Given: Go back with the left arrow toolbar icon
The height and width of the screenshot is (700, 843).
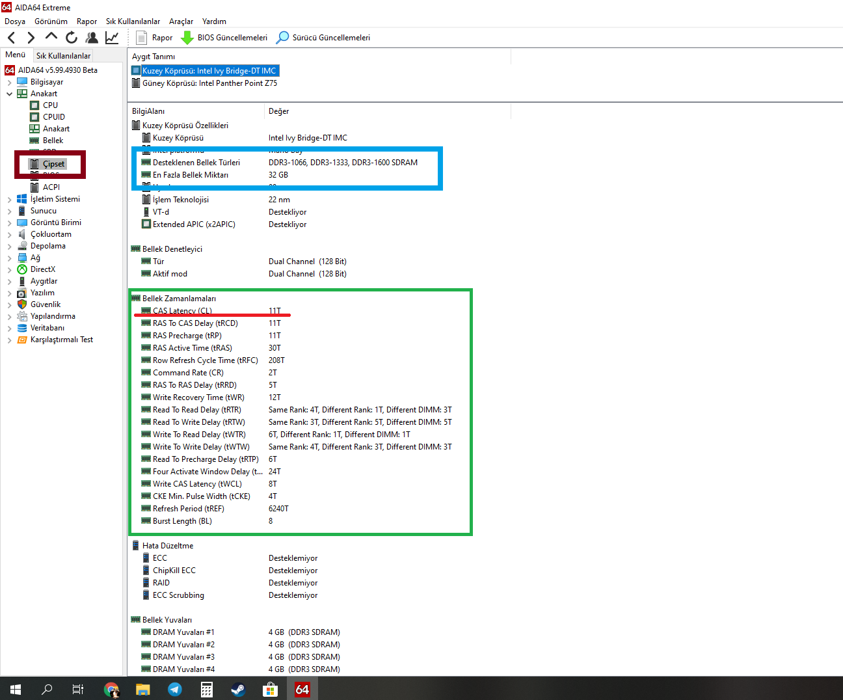Looking at the screenshot, I should pos(11,38).
